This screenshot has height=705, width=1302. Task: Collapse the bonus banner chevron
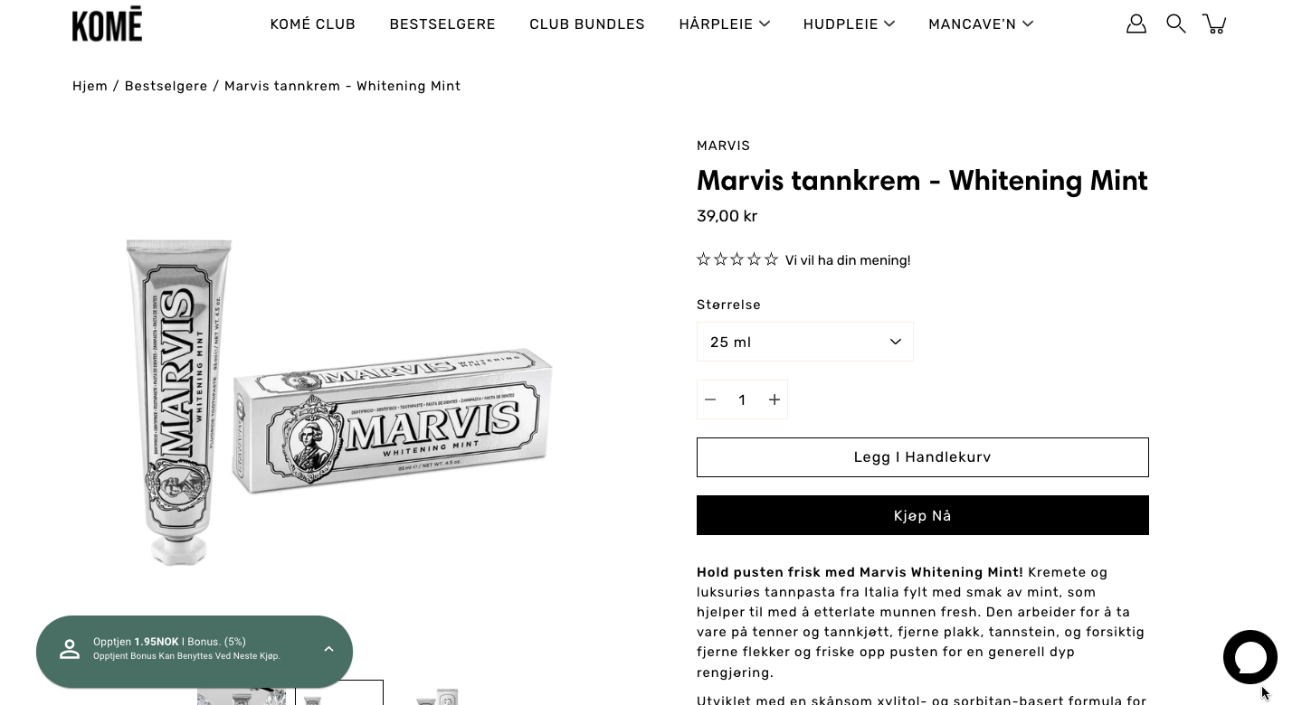(x=328, y=649)
